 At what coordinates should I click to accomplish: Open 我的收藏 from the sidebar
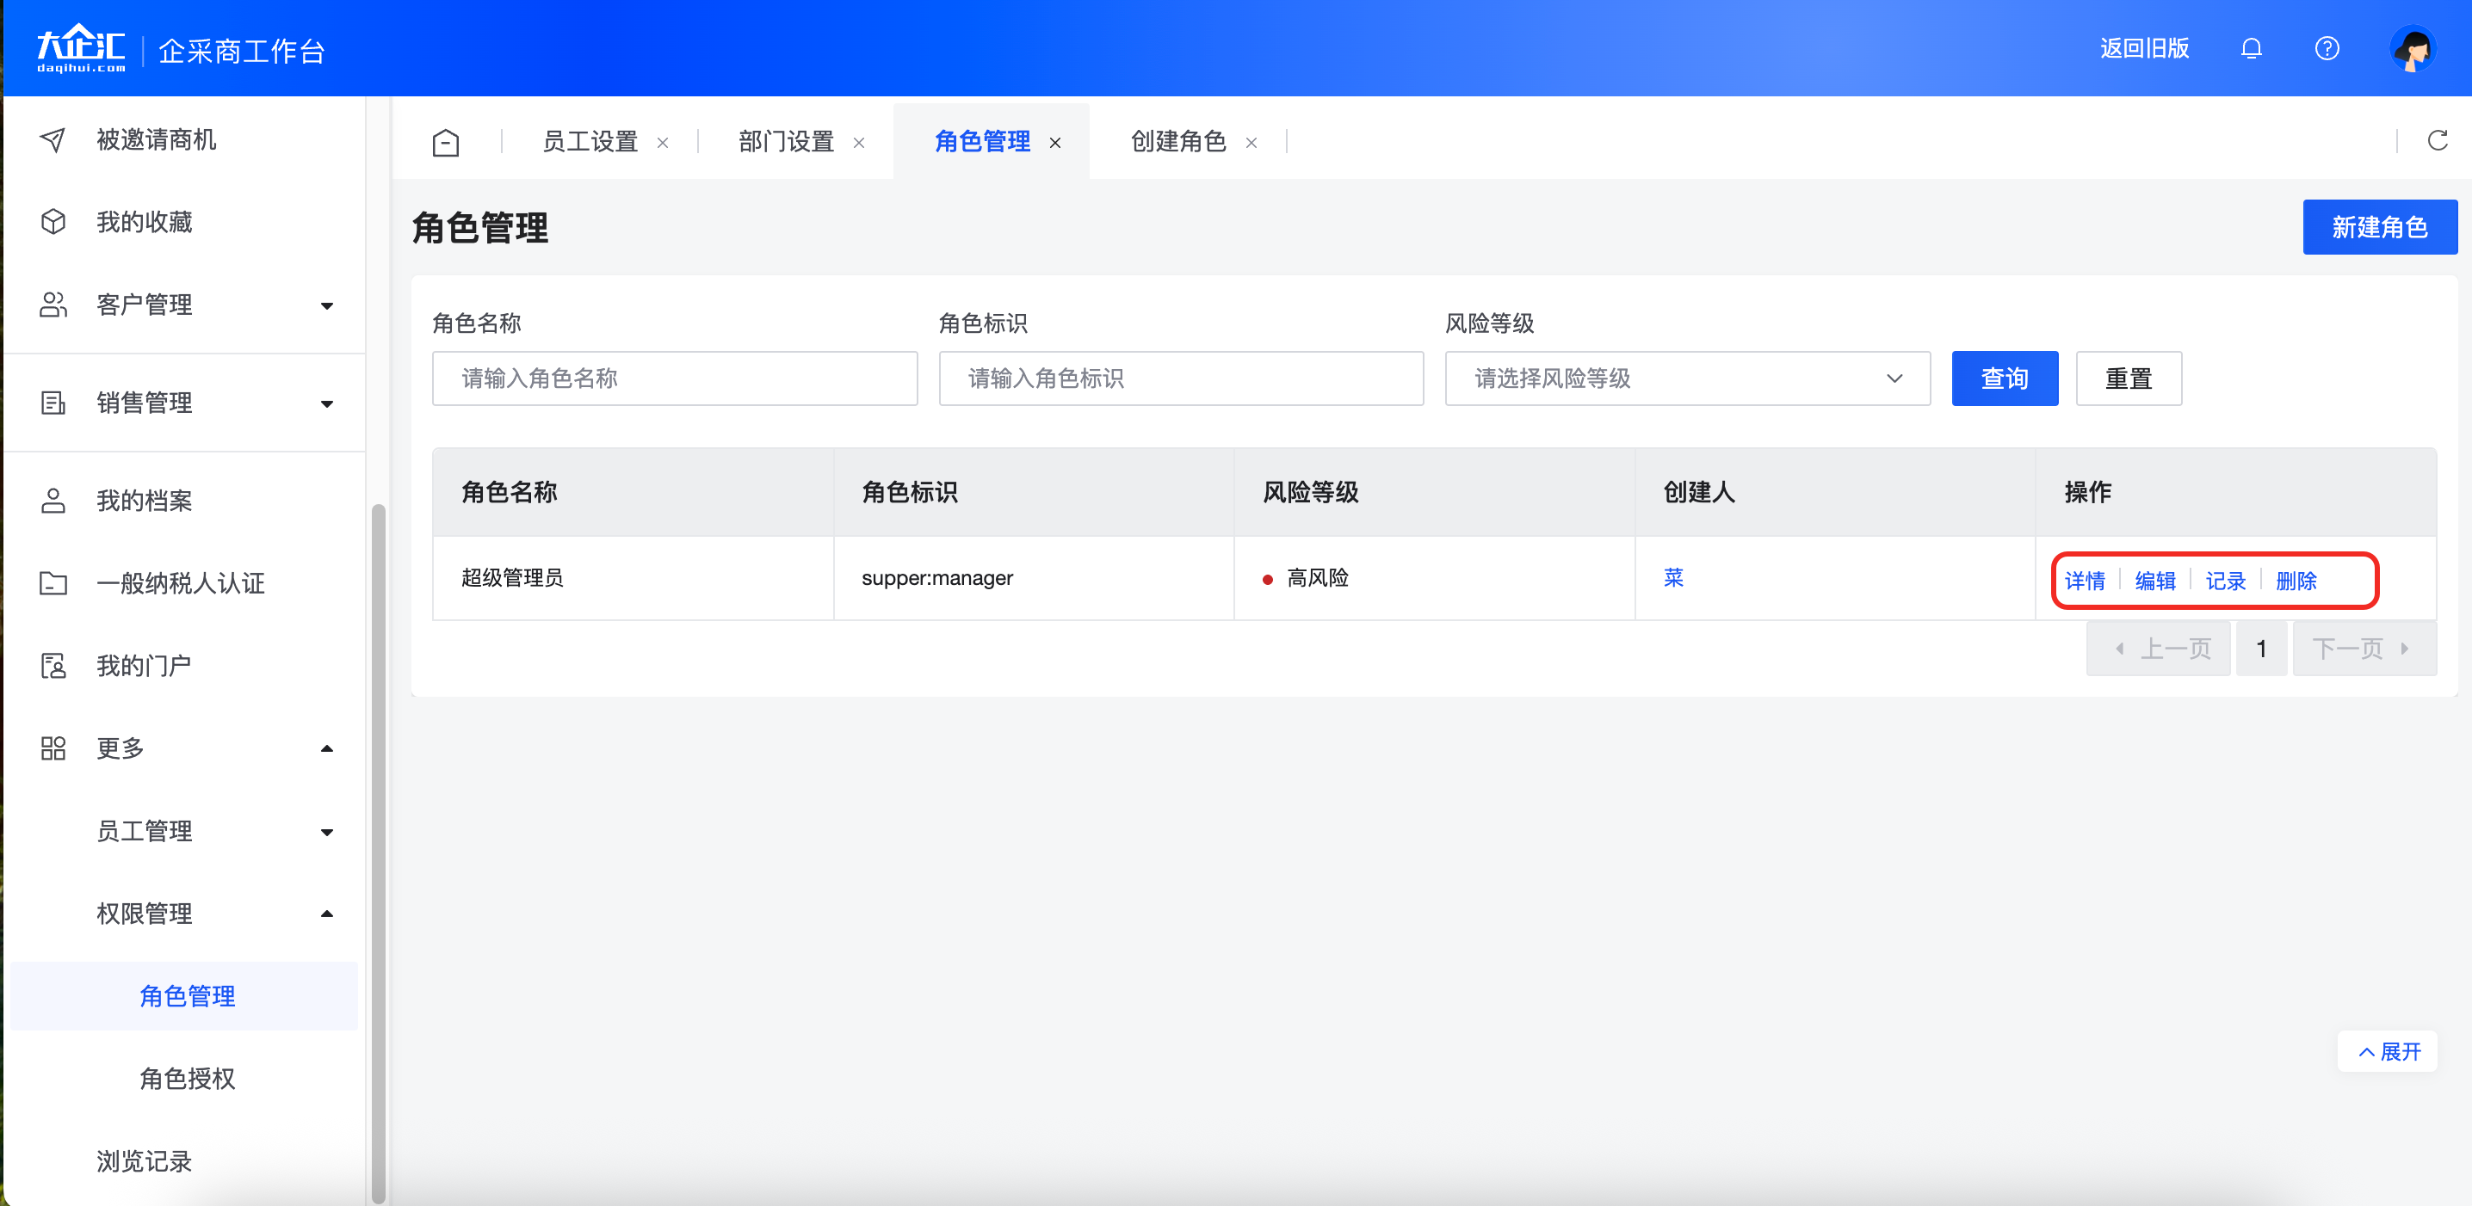click(x=144, y=223)
